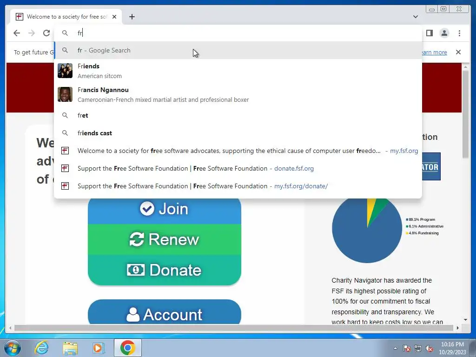Open the my.fsf.org welcome page suggestion

[x=238, y=151]
